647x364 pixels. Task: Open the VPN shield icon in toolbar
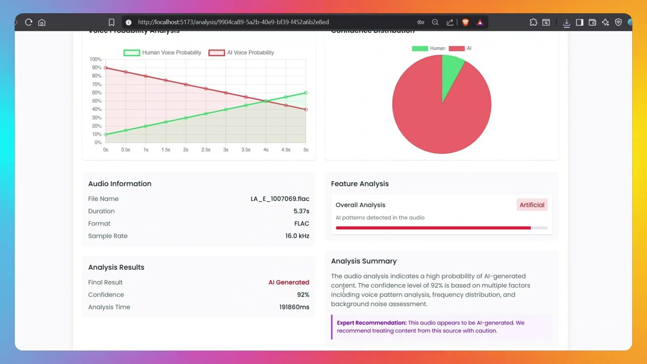point(618,22)
